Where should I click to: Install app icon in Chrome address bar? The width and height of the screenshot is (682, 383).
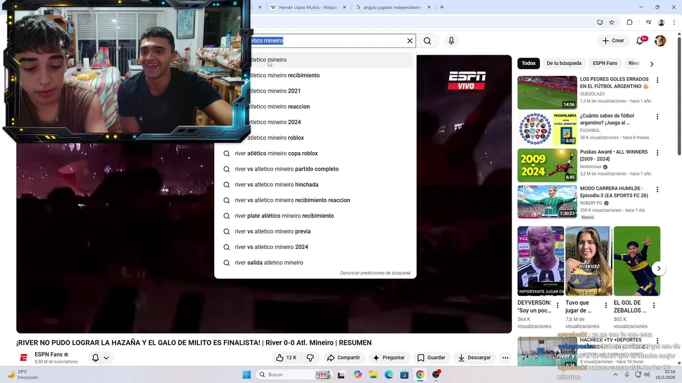tap(600, 22)
